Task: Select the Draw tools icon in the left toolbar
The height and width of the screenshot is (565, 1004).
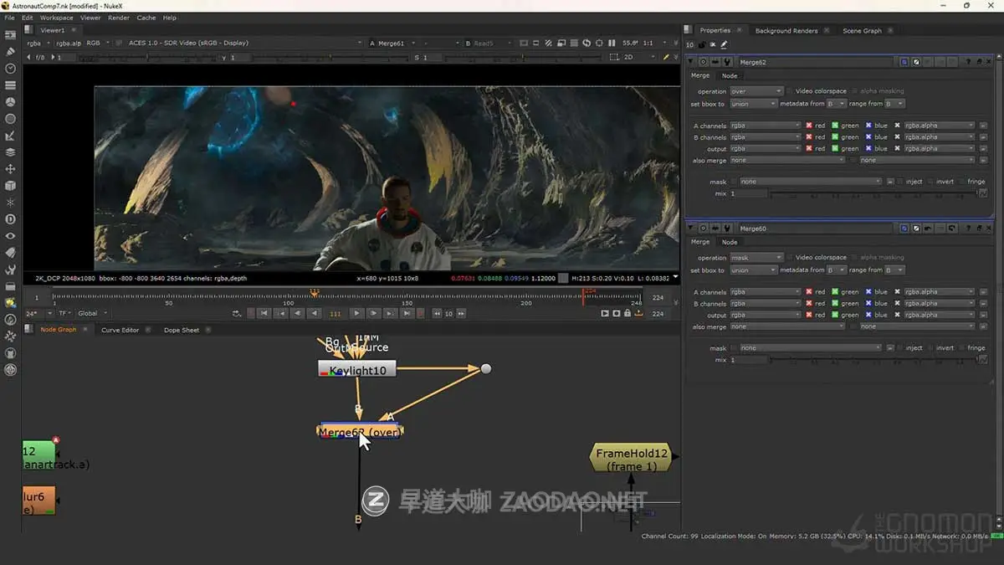Action: coord(10,52)
